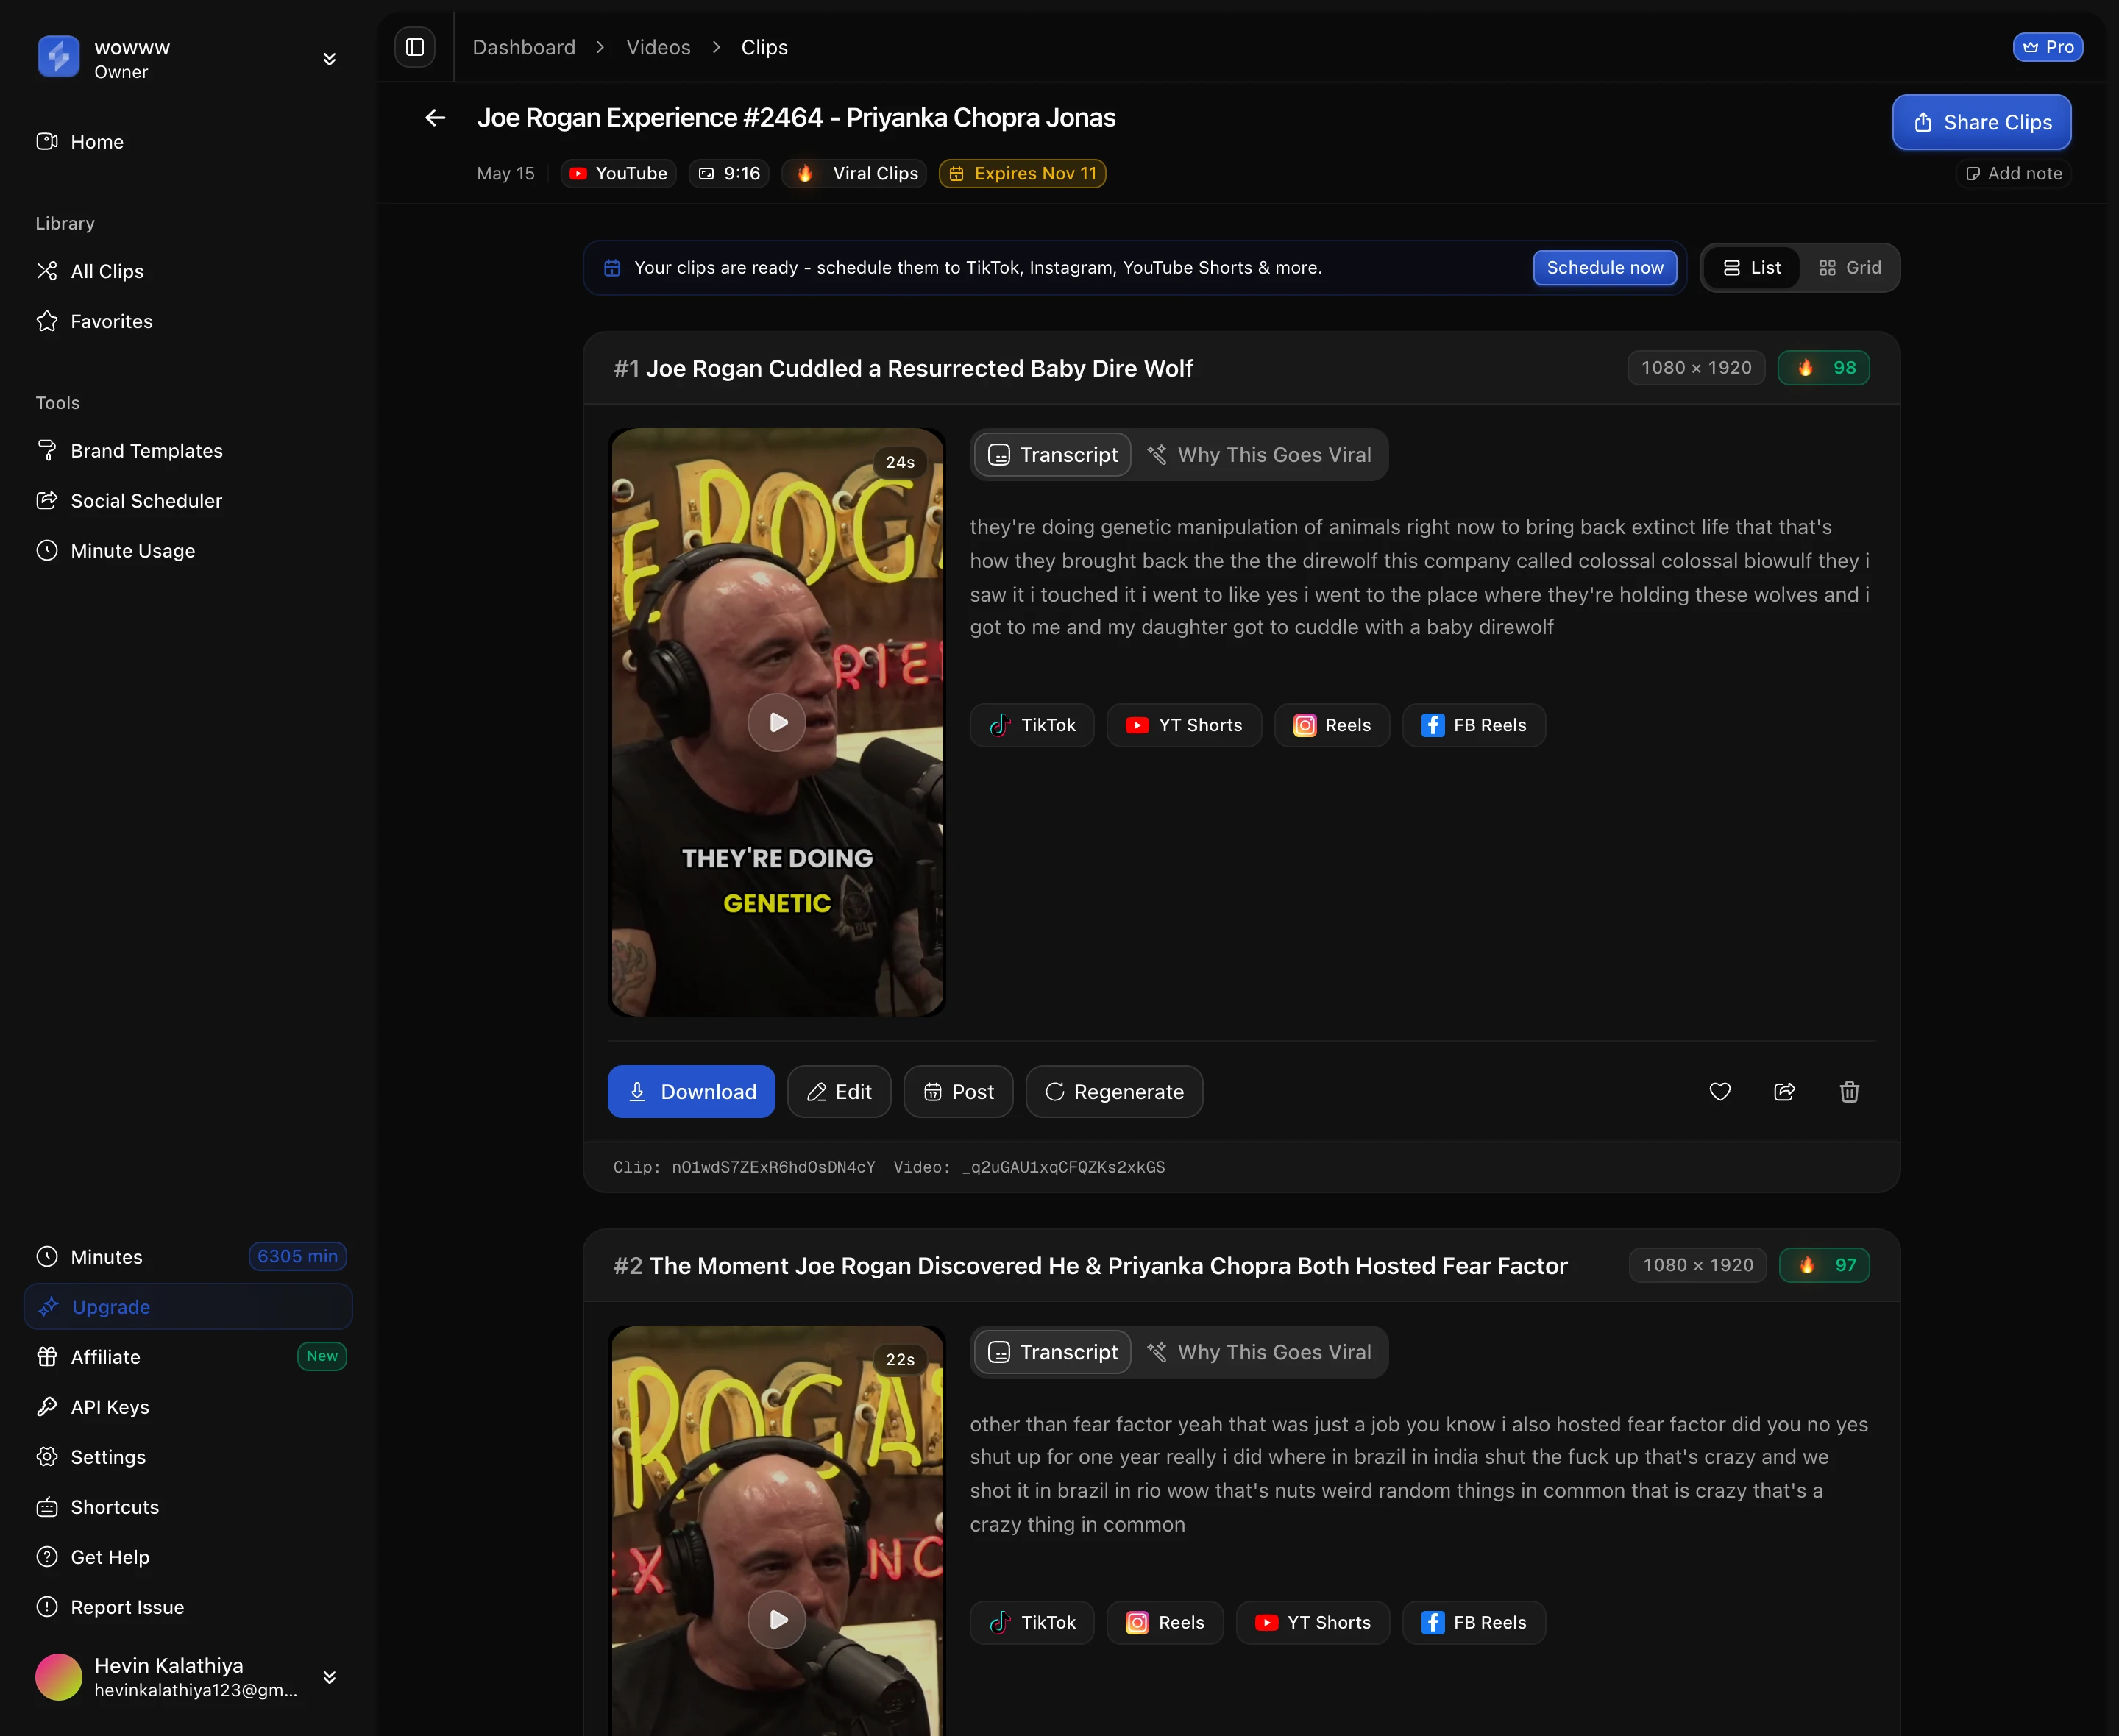Click the Upgrade button in sidebar

coord(188,1306)
